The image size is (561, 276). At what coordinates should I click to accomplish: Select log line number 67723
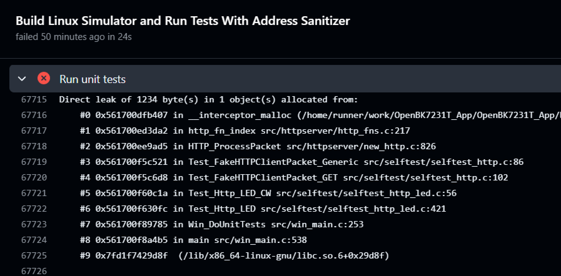(x=34, y=224)
